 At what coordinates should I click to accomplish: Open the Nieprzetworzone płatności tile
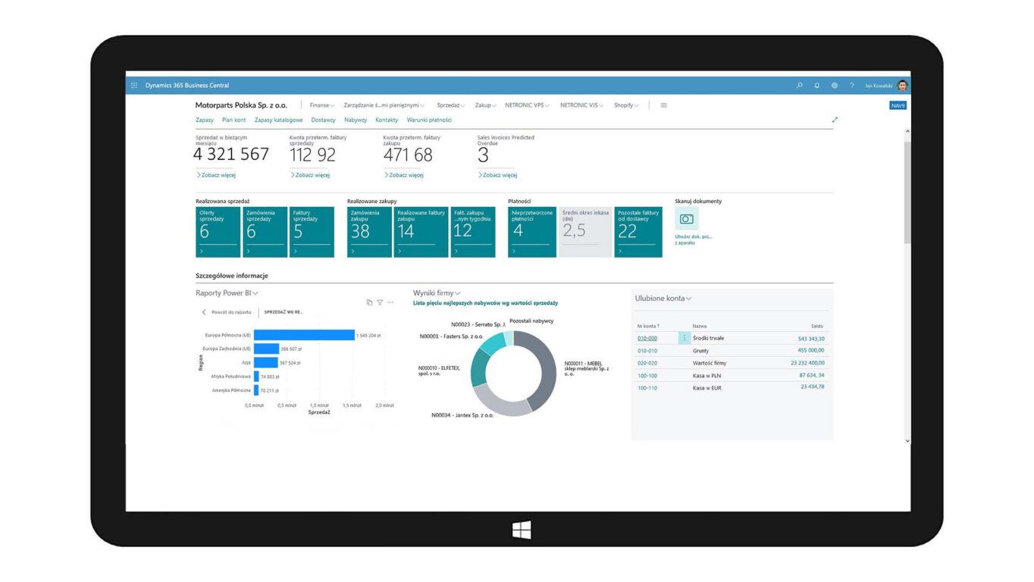point(532,232)
